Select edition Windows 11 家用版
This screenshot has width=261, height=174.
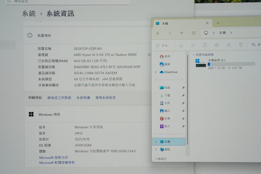point(89,127)
